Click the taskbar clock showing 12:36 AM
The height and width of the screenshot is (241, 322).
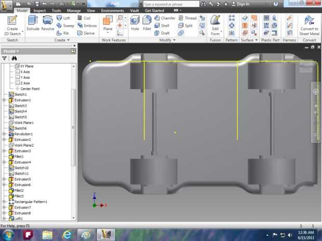(306, 235)
